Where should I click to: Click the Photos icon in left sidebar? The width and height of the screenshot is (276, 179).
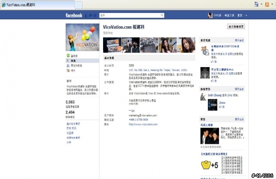[68, 71]
